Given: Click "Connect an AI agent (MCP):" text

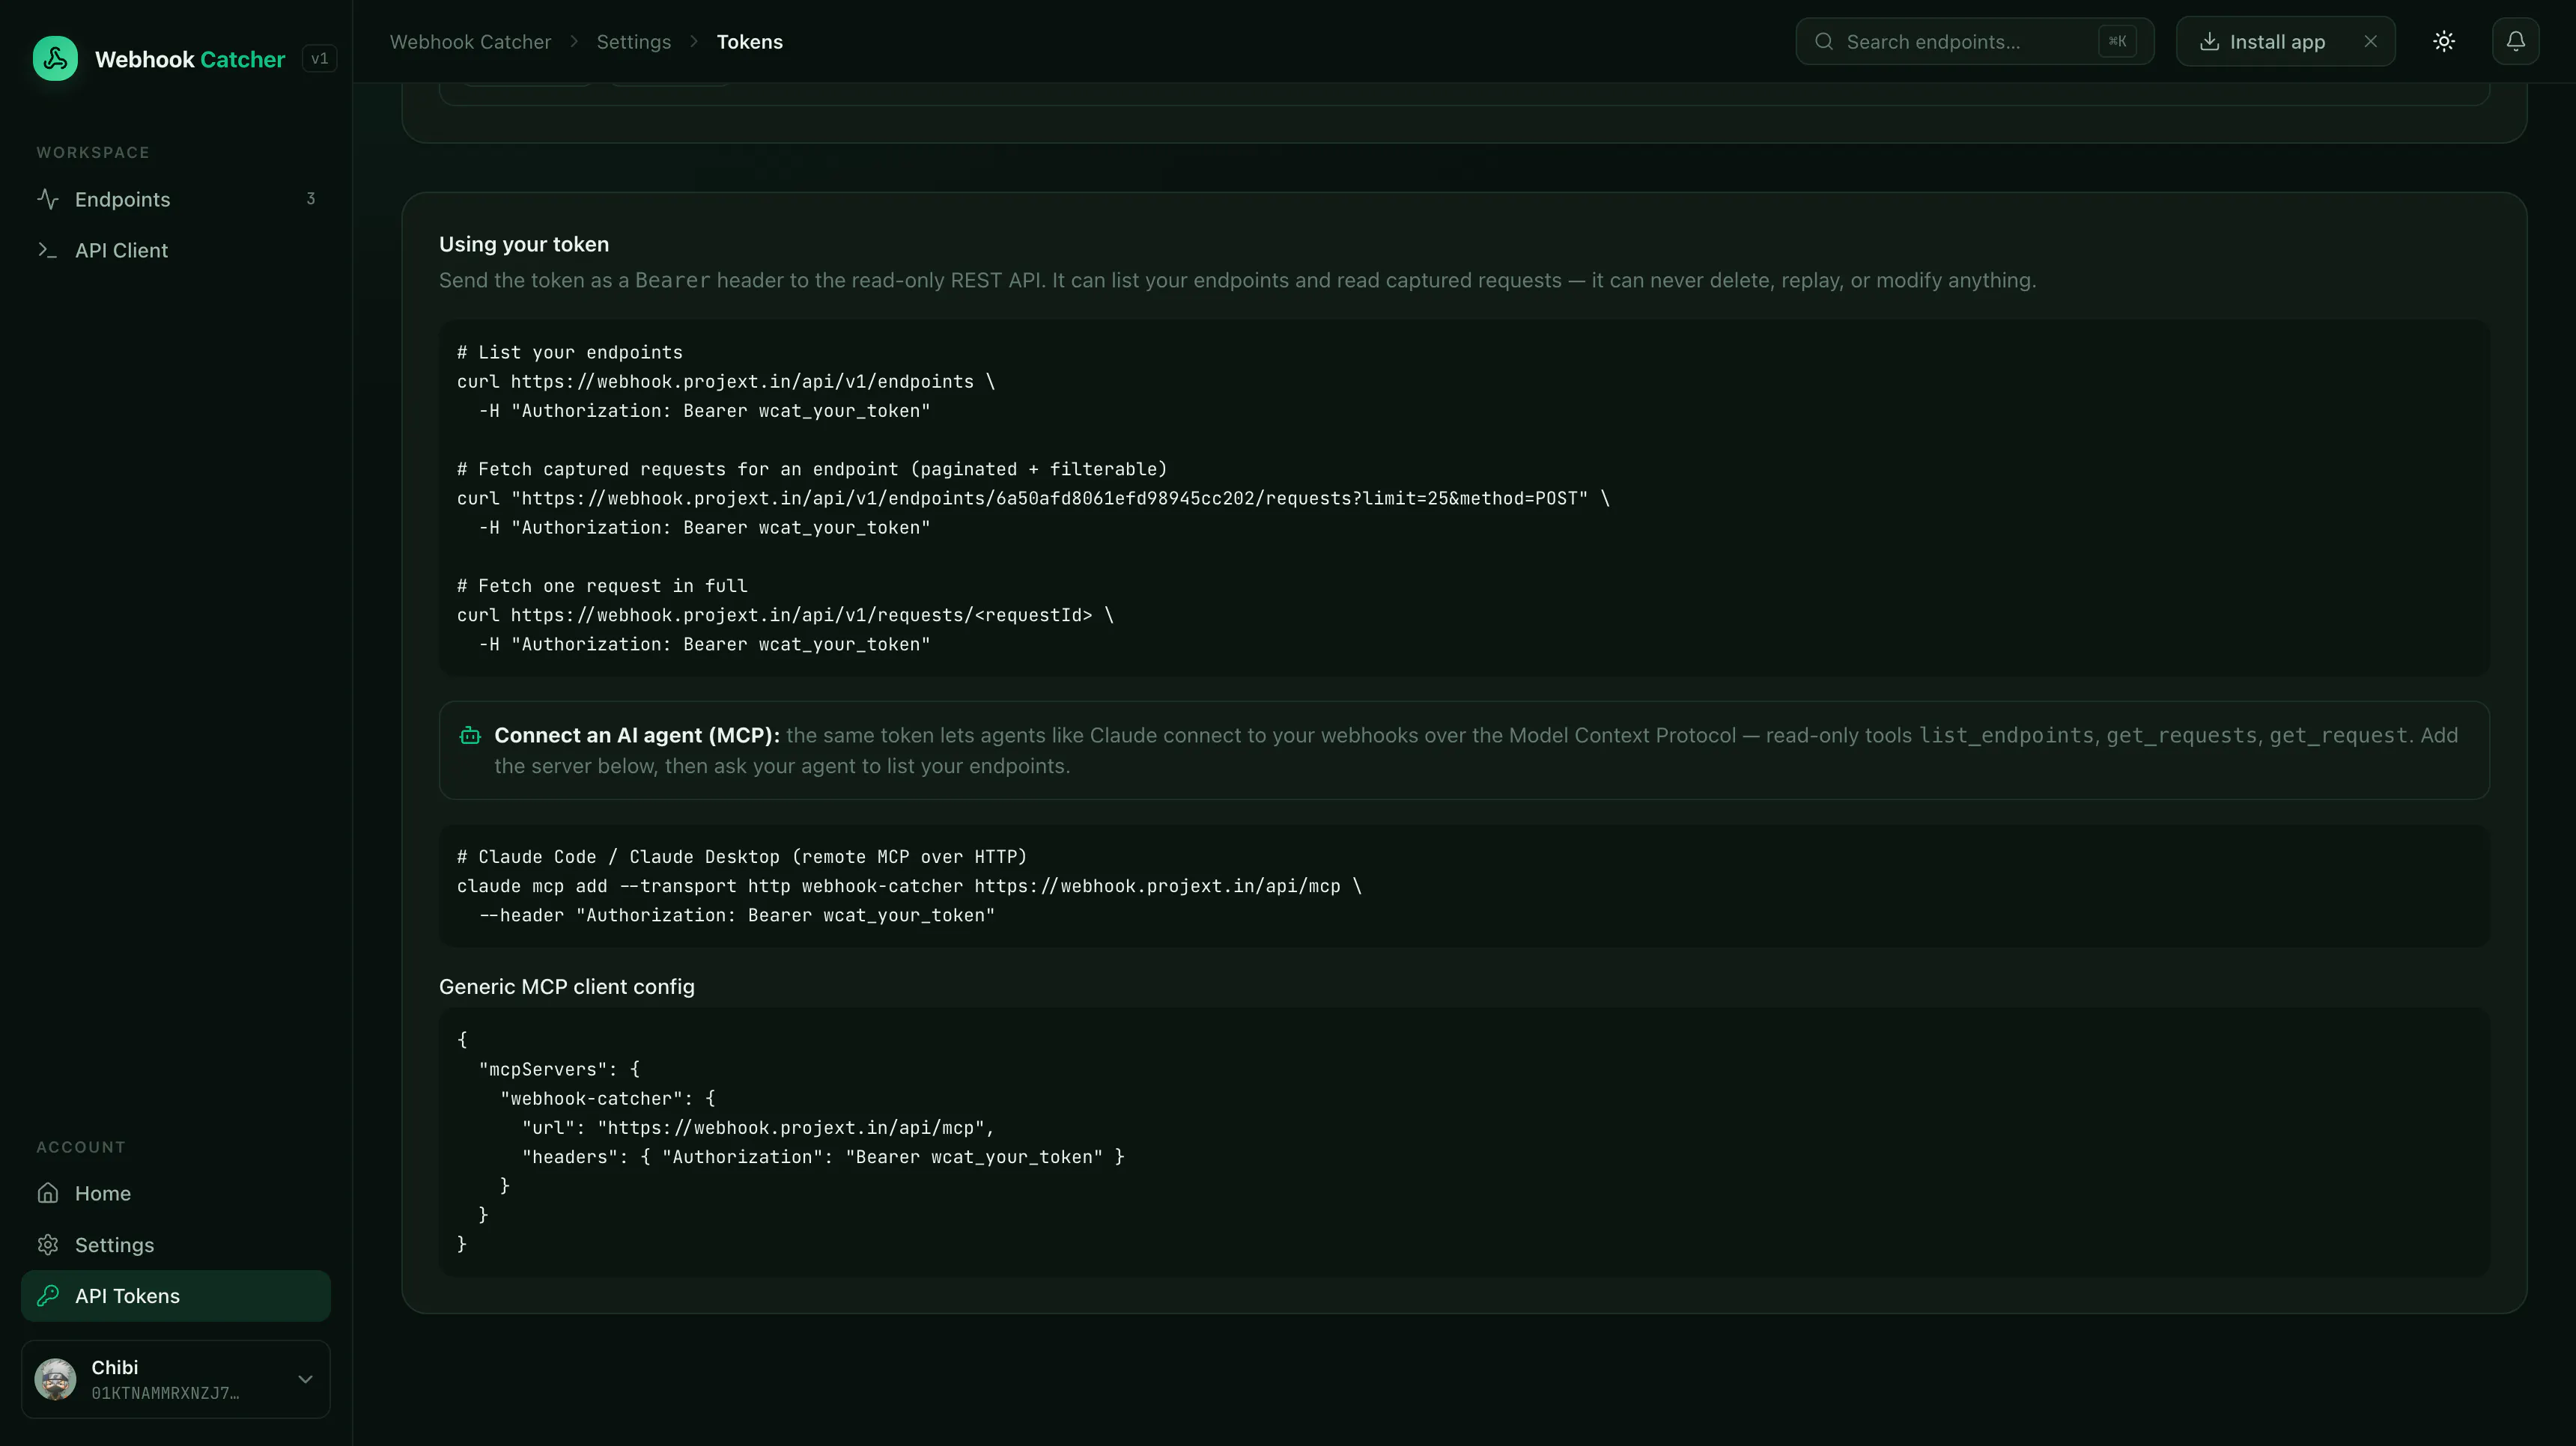Looking at the screenshot, I should point(636,736).
